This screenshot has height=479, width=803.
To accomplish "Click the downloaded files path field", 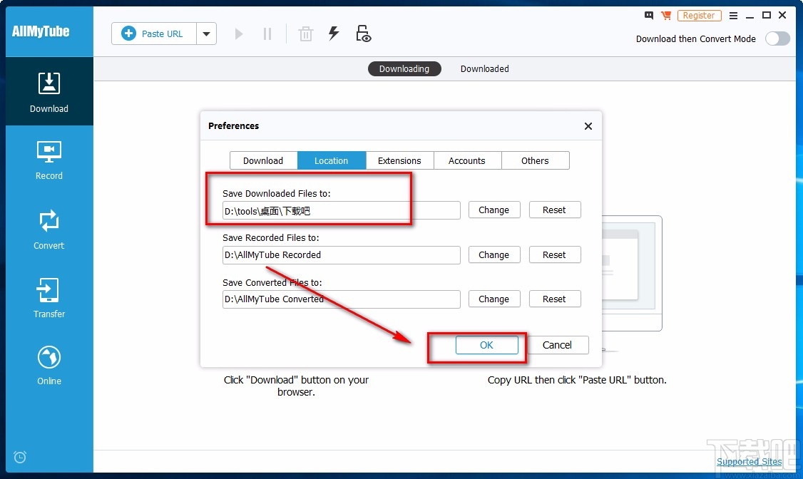I will pos(341,210).
